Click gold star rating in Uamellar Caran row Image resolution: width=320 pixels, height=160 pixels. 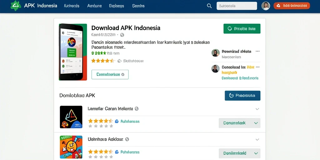tap(101, 121)
